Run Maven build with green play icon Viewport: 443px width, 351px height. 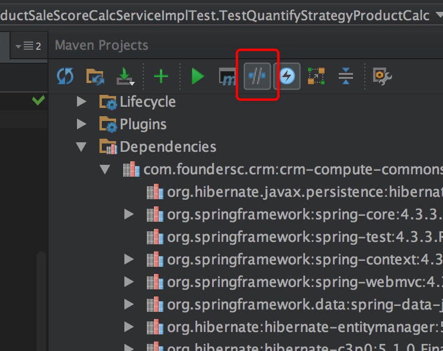click(x=198, y=76)
